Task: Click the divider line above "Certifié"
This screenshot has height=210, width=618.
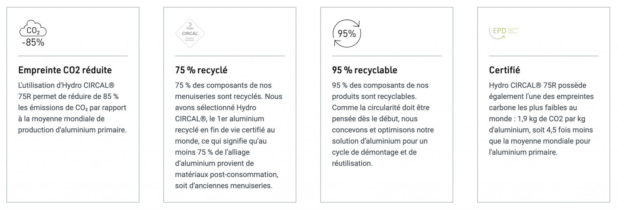Action: 544,56
